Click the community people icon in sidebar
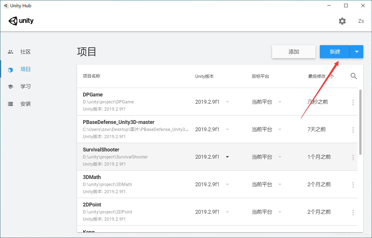The height and width of the screenshot is (238, 372). point(10,52)
